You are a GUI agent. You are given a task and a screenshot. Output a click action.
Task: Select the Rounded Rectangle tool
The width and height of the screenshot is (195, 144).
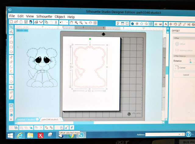pos(11,47)
